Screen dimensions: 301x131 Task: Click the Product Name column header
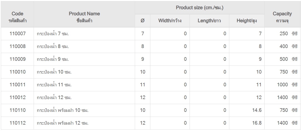pos(84,17)
